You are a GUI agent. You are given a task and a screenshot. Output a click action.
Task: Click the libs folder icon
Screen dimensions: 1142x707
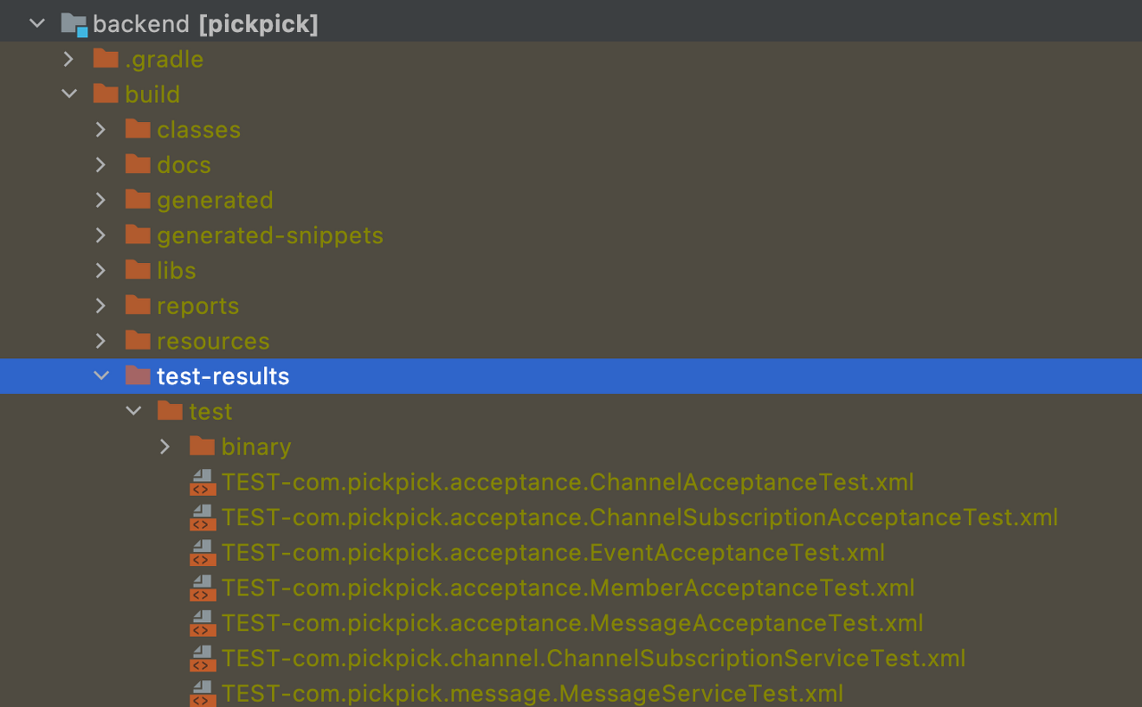138,270
